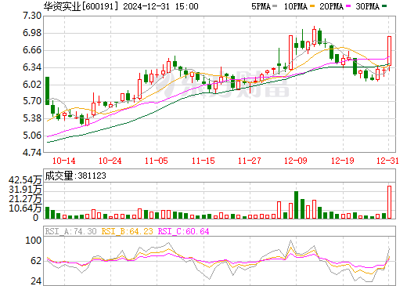407x286 pixels.
Task: Click the 30PMA green legend swatch
Action: point(384,6)
